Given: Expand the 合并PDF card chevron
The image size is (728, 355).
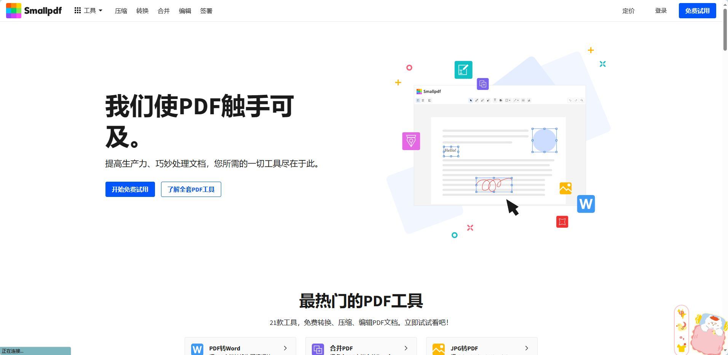Looking at the screenshot, I should click(x=406, y=348).
